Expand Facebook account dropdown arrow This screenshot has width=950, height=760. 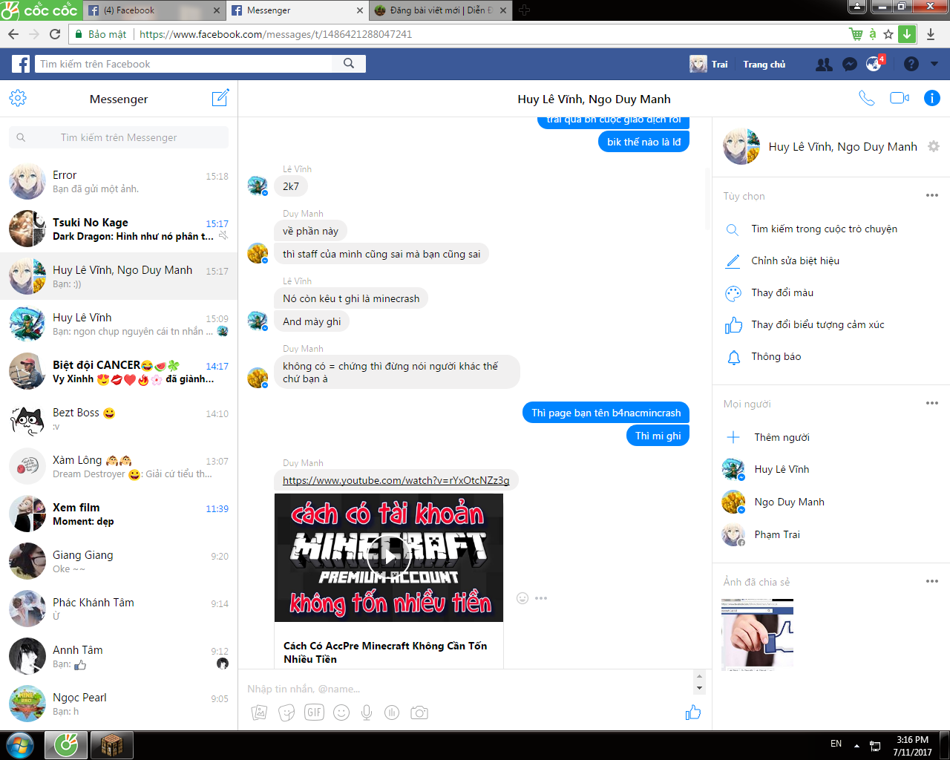(934, 65)
